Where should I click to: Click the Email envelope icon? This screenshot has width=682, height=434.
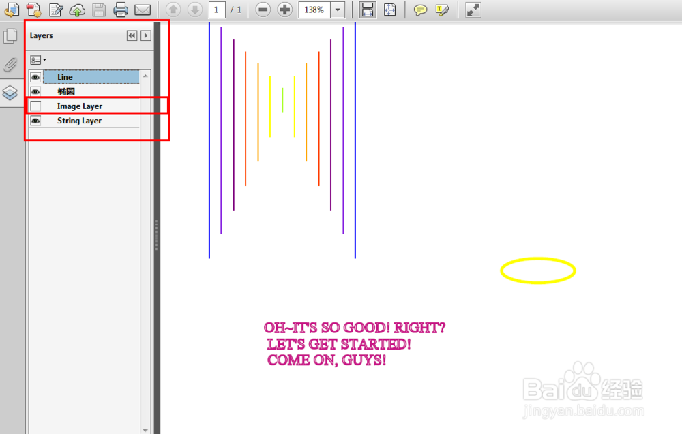tap(143, 10)
